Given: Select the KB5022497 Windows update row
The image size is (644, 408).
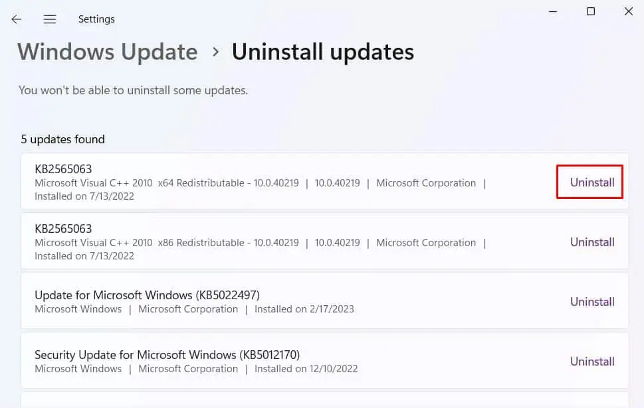Looking at the screenshot, I should [266, 301].
